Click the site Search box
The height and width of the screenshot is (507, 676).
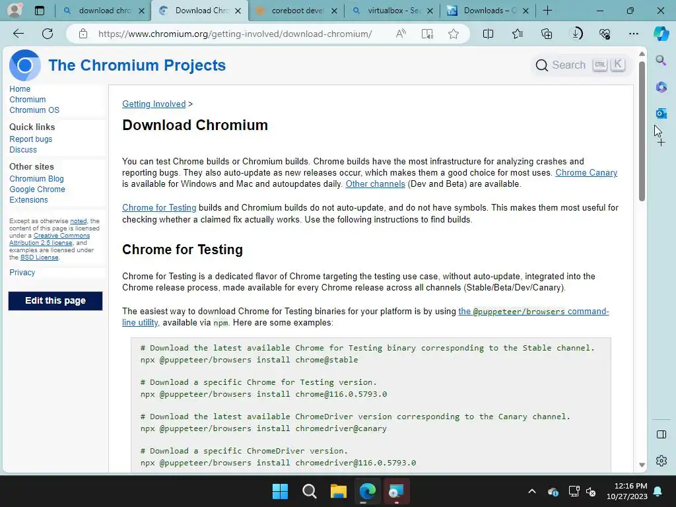(580, 65)
